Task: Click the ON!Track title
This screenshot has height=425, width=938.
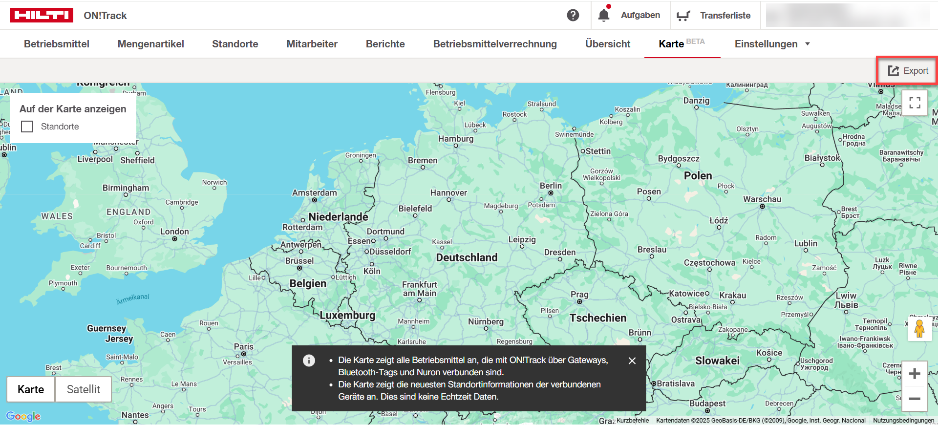Action: coord(105,16)
